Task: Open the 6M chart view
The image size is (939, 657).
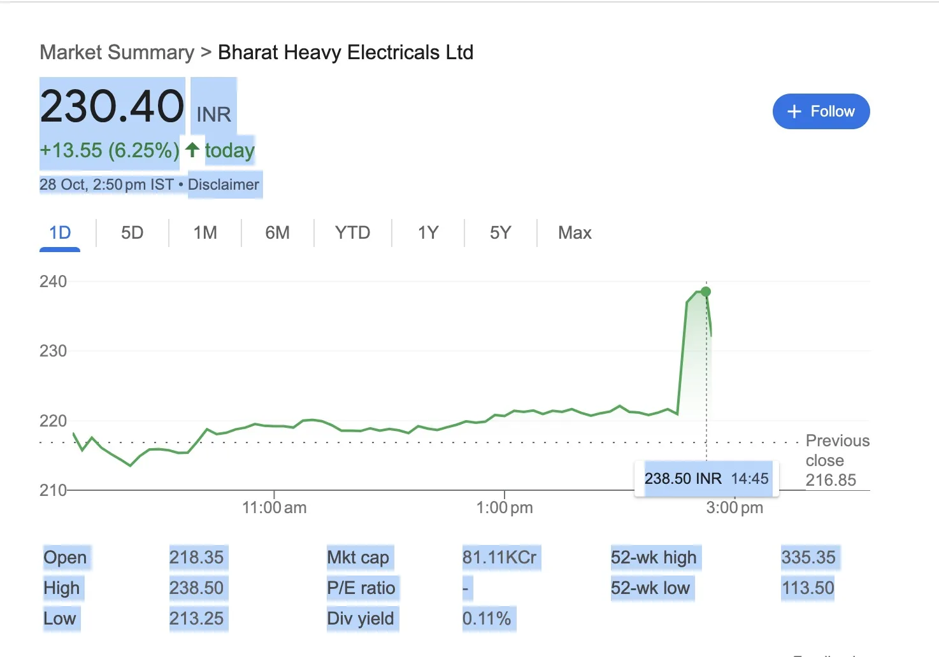Action: [x=277, y=232]
